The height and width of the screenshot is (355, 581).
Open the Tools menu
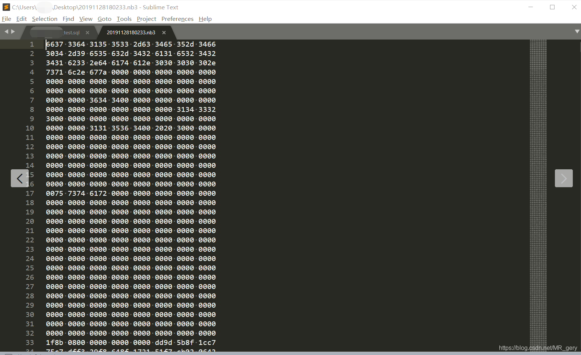click(x=124, y=19)
